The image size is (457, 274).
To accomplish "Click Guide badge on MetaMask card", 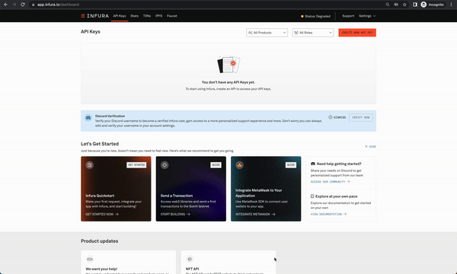I will tap(291, 165).
